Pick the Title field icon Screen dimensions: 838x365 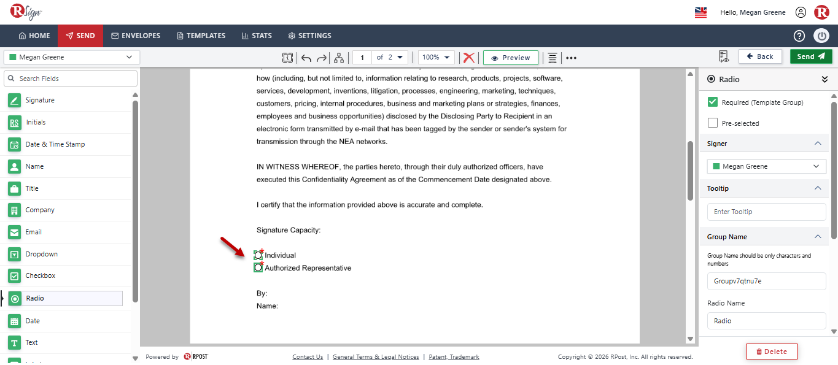15,188
